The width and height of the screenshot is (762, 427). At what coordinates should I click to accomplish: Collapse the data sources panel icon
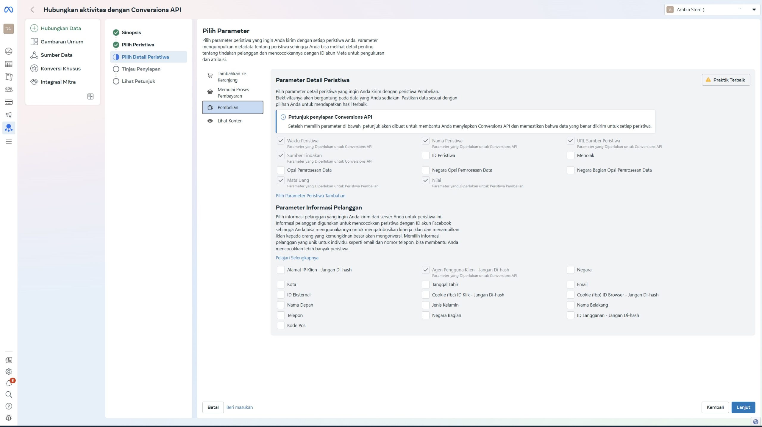[90, 96]
